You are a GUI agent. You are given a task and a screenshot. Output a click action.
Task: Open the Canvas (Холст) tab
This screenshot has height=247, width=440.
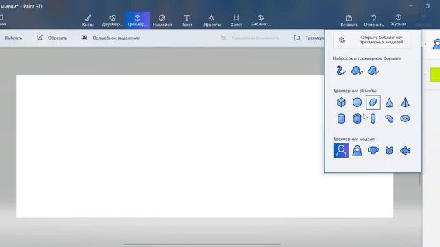[x=236, y=21]
